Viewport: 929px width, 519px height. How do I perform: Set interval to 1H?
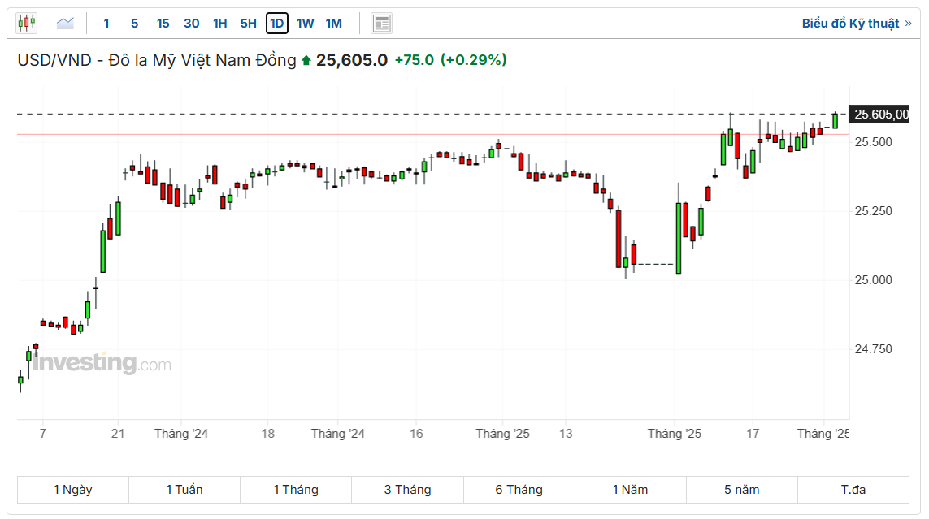(219, 23)
